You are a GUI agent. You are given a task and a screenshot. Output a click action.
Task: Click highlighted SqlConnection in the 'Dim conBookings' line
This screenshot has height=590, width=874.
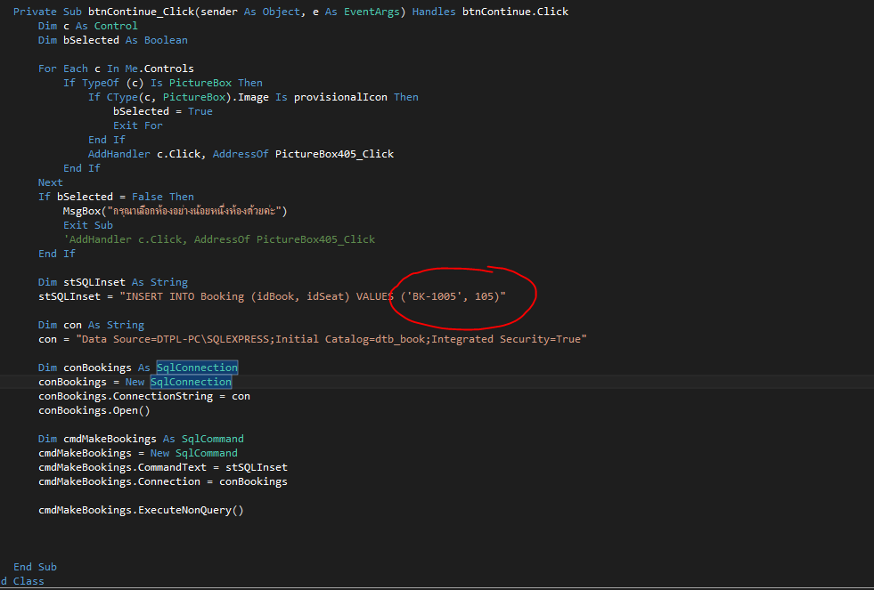tap(197, 368)
